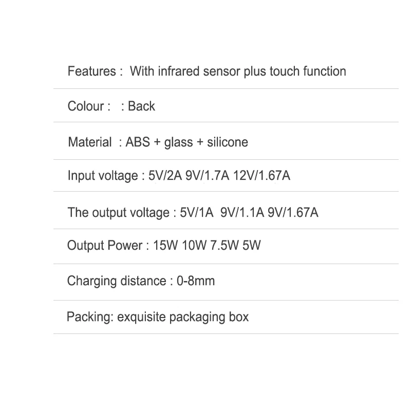Click the "12V/1.67A" input voltage value
The width and height of the screenshot is (411, 411).
261,176
